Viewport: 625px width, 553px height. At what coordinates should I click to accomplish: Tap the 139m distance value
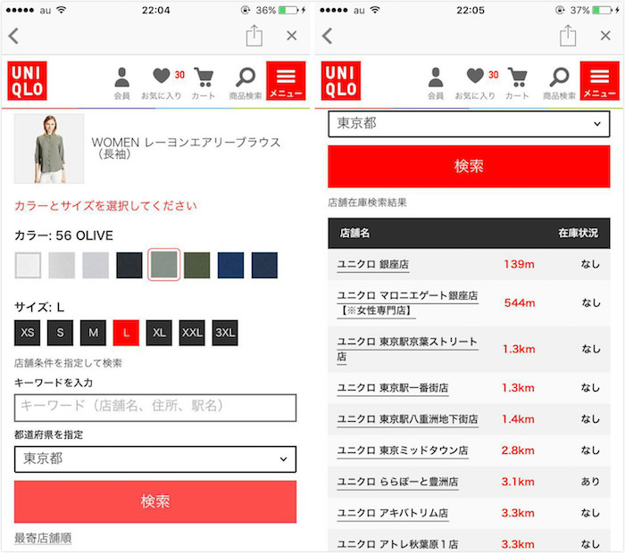pyautogui.click(x=519, y=264)
